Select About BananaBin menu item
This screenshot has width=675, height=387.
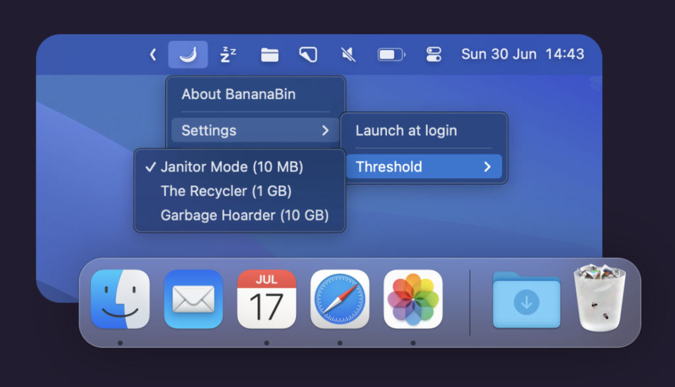click(238, 94)
